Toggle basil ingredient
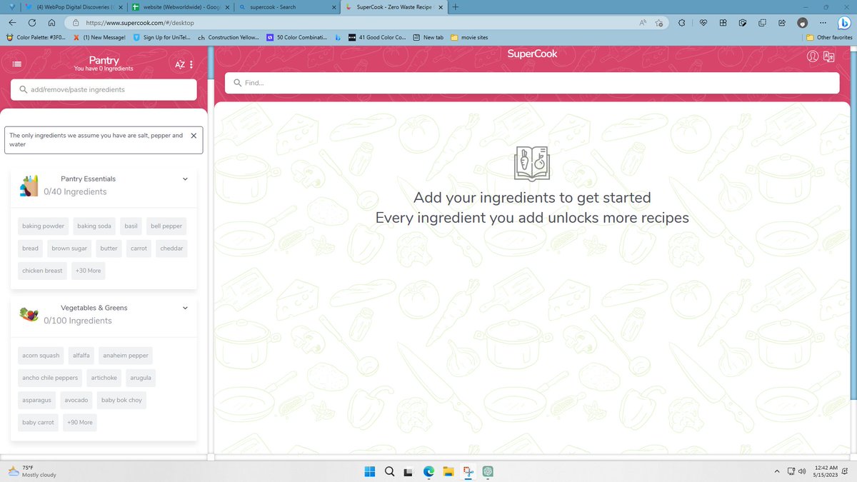857x482 pixels. click(x=131, y=226)
